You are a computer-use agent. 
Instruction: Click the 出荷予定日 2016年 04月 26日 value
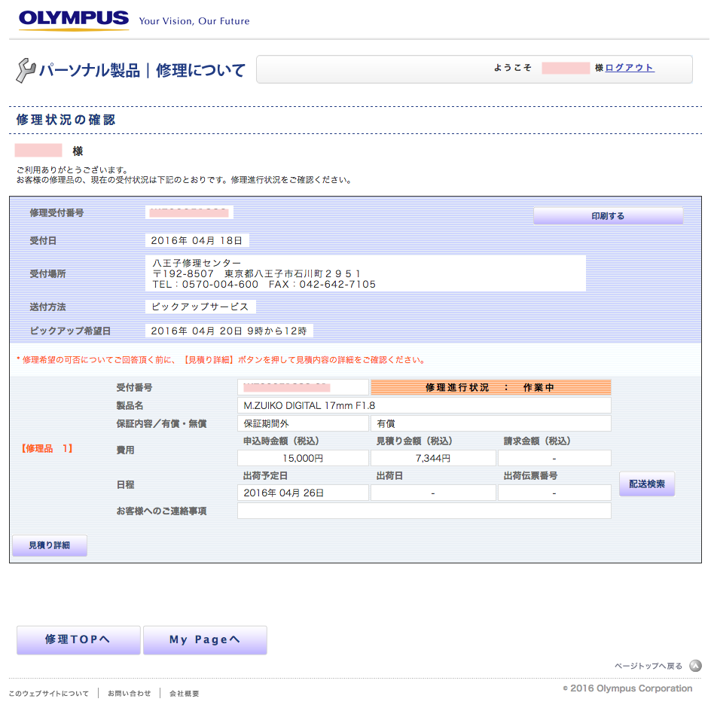point(284,493)
